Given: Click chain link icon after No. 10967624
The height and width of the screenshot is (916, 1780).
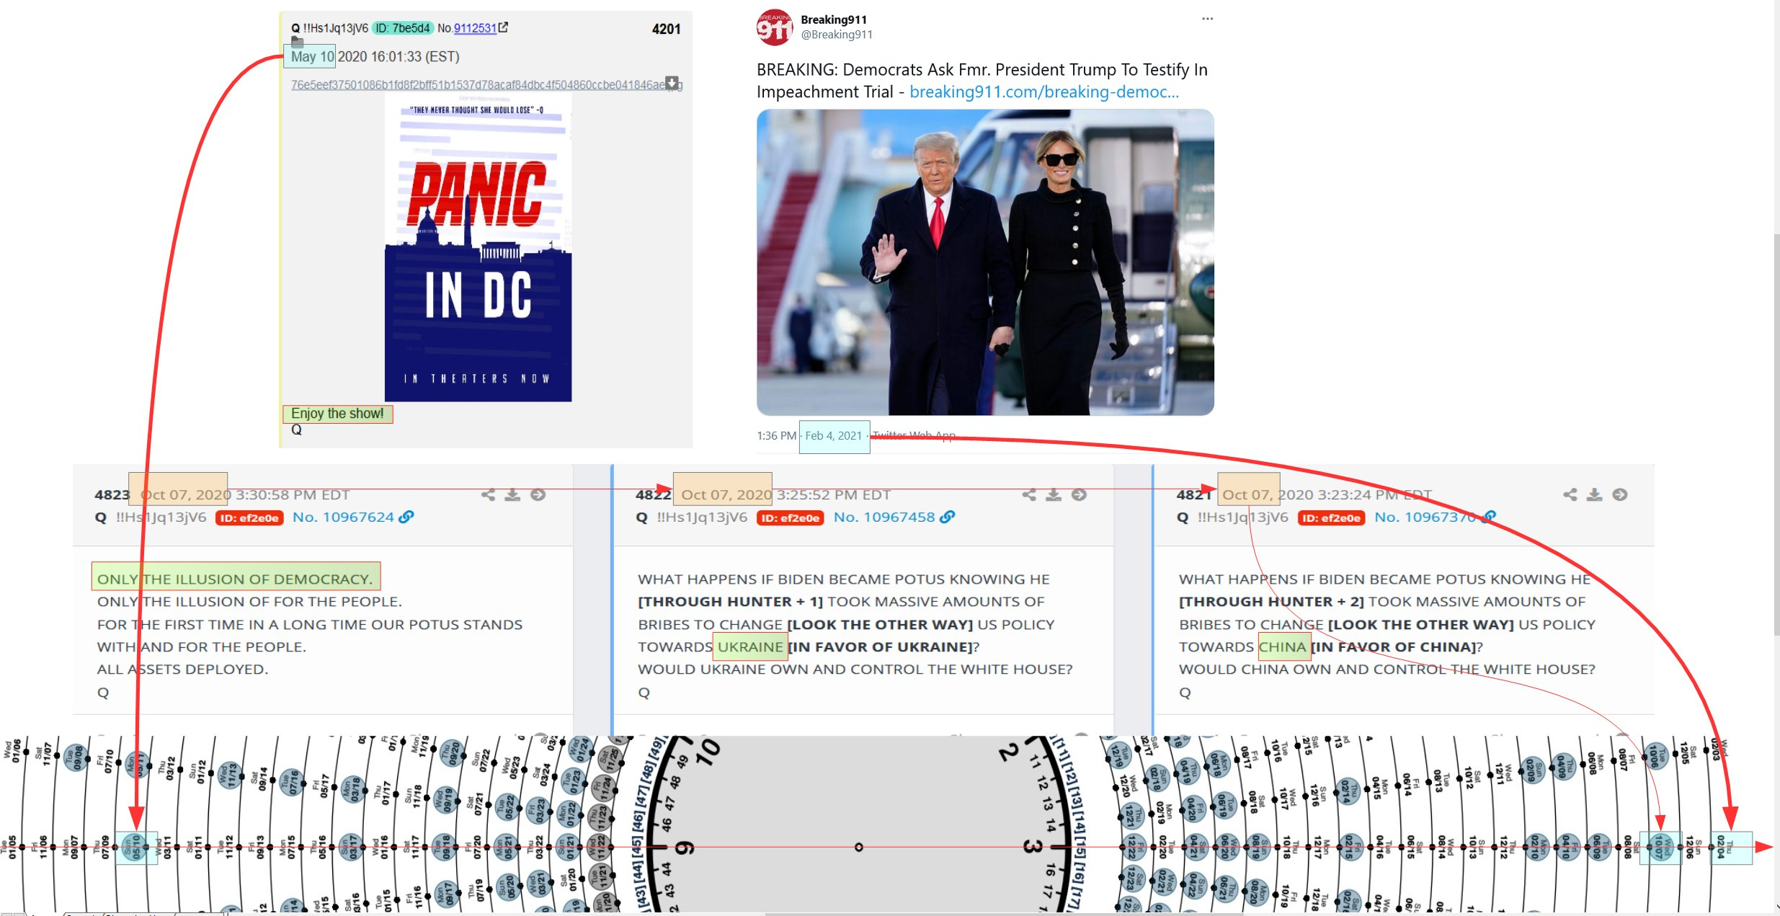Looking at the screenshot, I should (406, 517).
